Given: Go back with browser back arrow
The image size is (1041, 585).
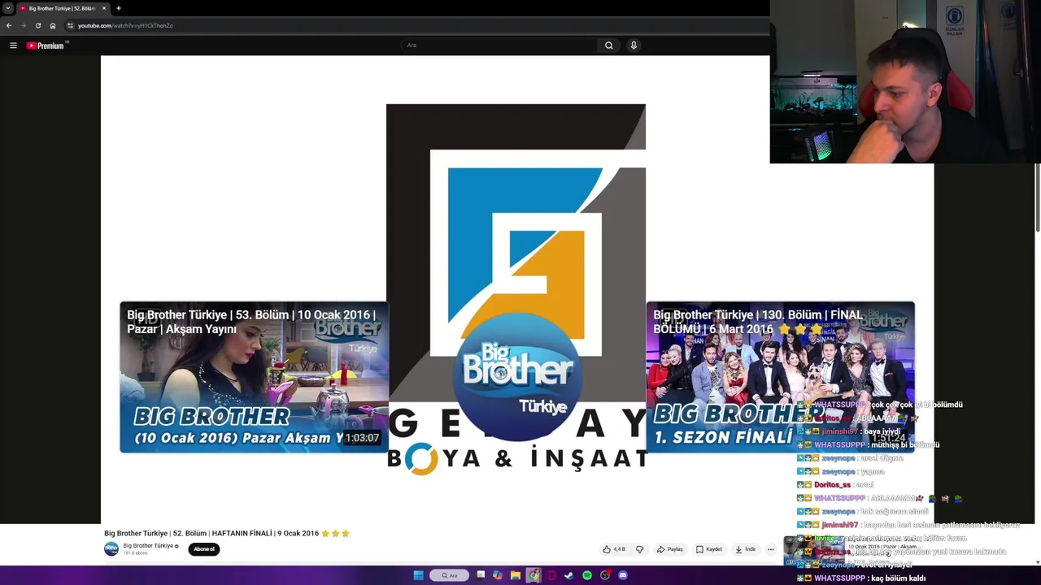Looking at the screenshot, I should [x=9, y=25].
